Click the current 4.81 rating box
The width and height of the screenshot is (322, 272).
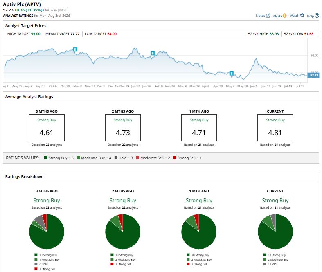275,128
